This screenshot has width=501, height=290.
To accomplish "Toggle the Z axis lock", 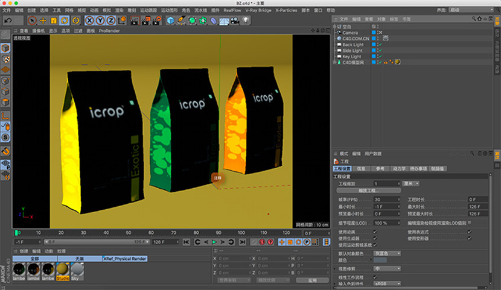I will (111, 20).
